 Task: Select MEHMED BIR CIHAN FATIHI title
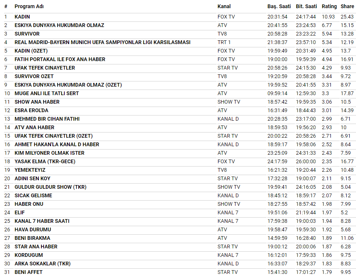[47, 119]
